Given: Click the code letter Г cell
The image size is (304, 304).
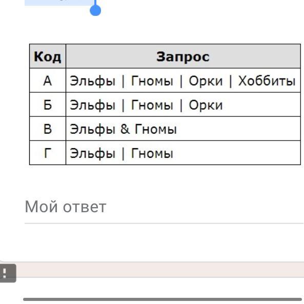Looking at the screenshot, I should (48, 153).
